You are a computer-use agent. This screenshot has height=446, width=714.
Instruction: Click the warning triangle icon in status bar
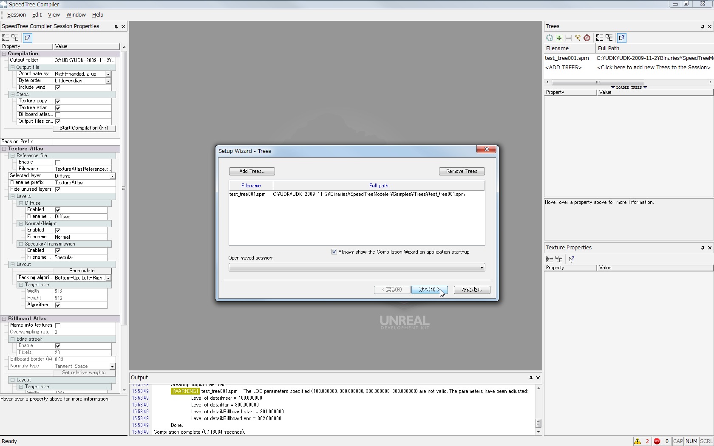[637, 441]
